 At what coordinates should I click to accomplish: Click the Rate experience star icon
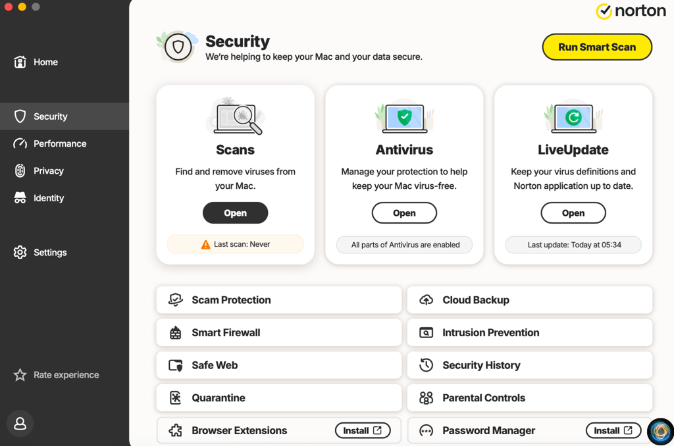20,375
